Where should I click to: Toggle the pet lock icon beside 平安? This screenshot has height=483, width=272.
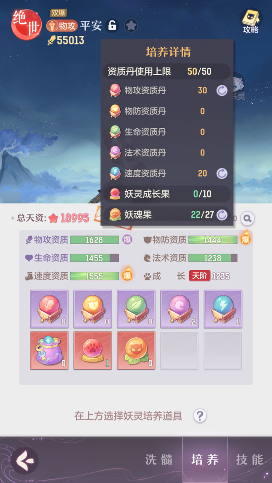[112, 25]
